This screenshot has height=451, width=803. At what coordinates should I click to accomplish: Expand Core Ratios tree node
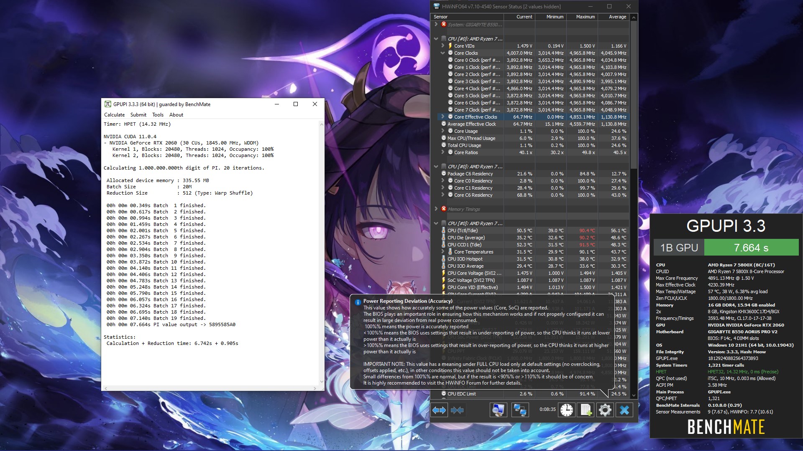tap(443, 152)
